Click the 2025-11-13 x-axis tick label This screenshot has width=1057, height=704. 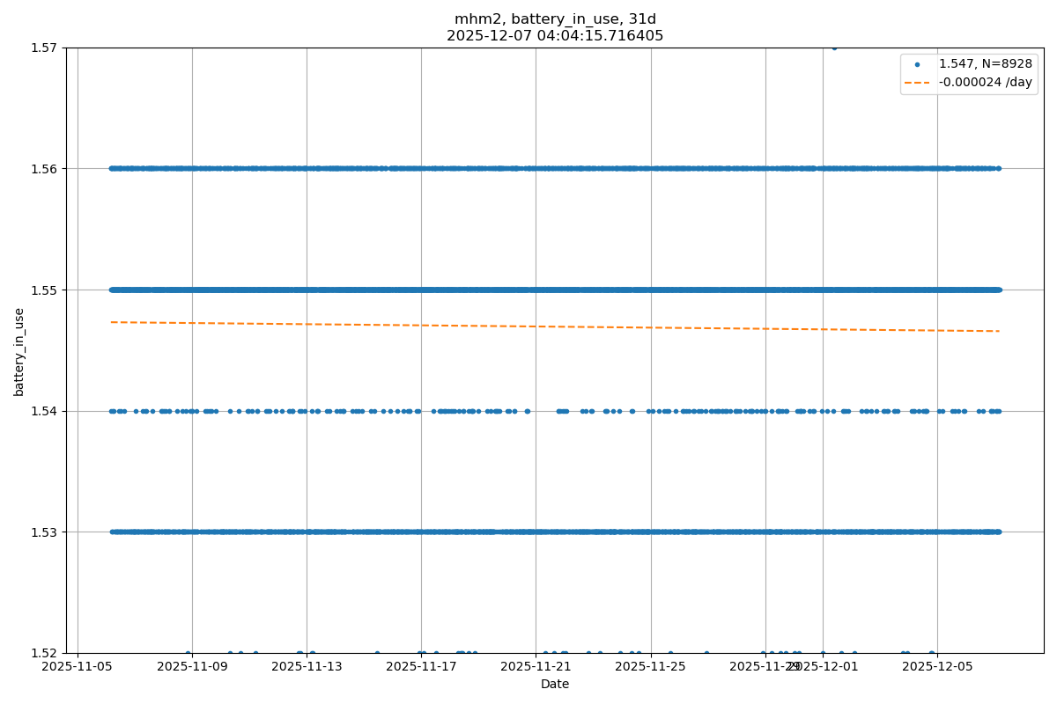tap(307, 667)
